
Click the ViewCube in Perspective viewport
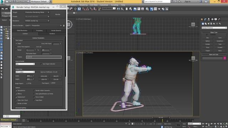pos(193,58)
